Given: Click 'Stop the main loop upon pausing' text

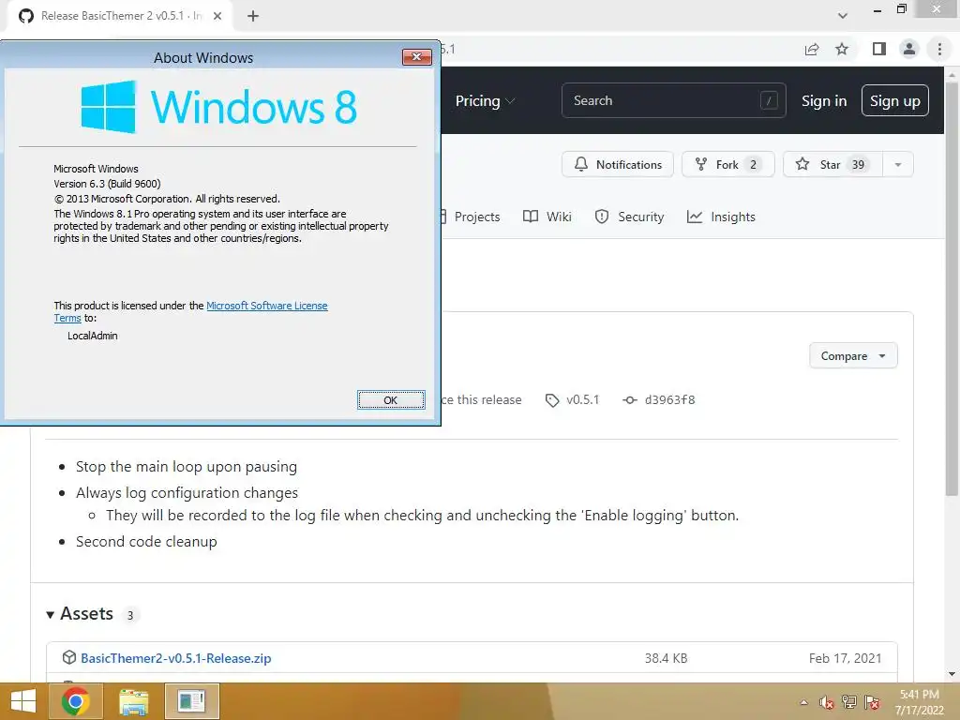Looking at the screenshot, I should pyautogui.click(x=187, y=467).
